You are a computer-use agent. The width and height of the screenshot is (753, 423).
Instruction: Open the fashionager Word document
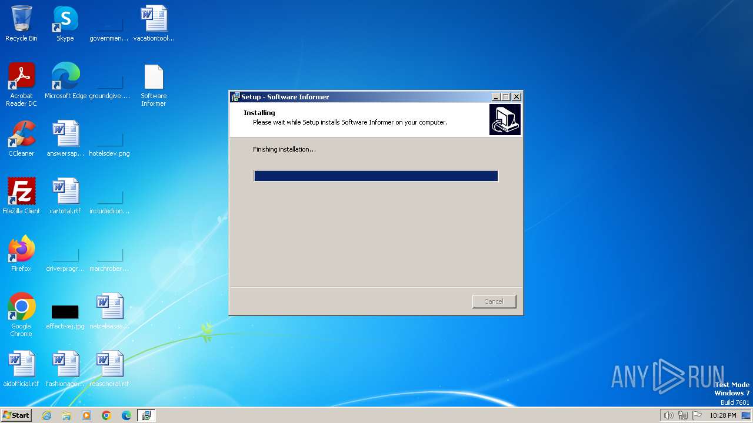click(65, 369)
